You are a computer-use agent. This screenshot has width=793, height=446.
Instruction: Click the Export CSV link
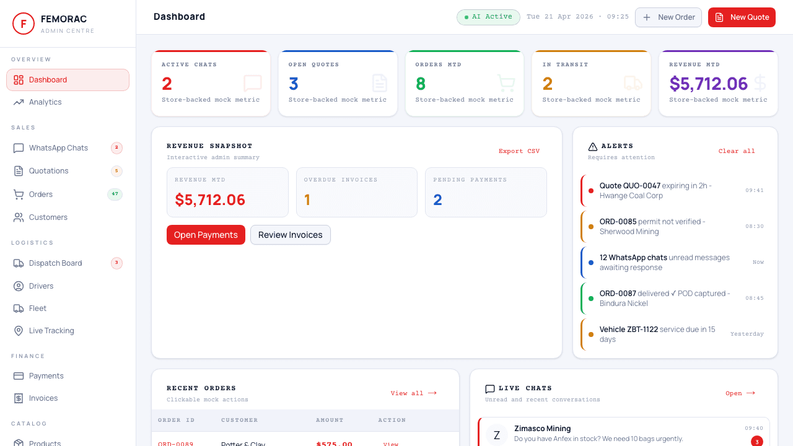(519, 151)
